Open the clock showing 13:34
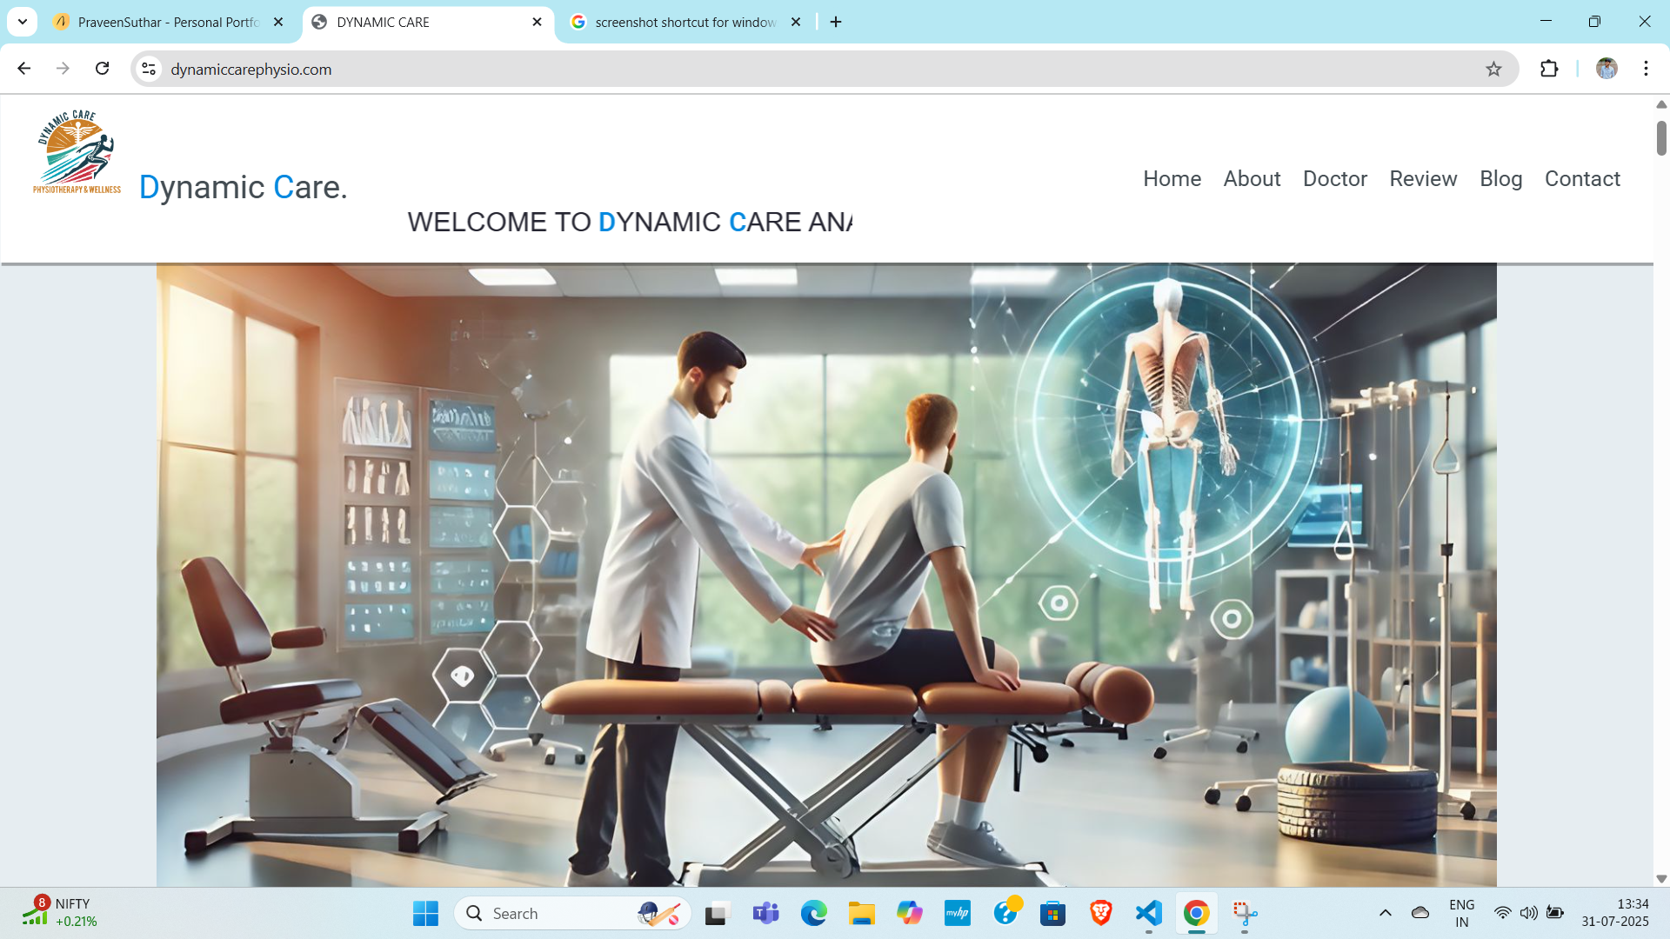 point(1615,913)
